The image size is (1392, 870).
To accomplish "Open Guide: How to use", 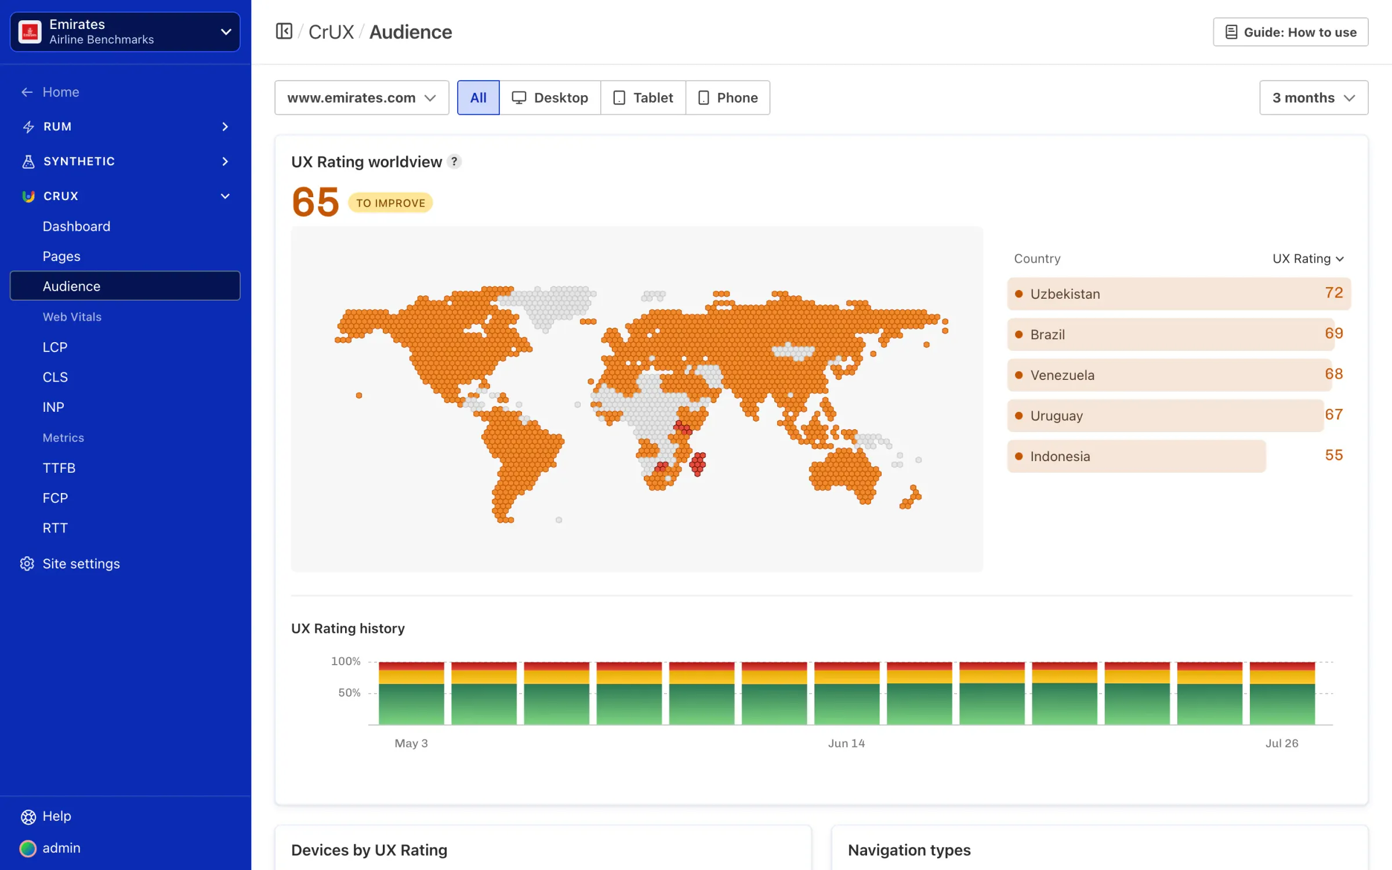I will [1290, 32].
